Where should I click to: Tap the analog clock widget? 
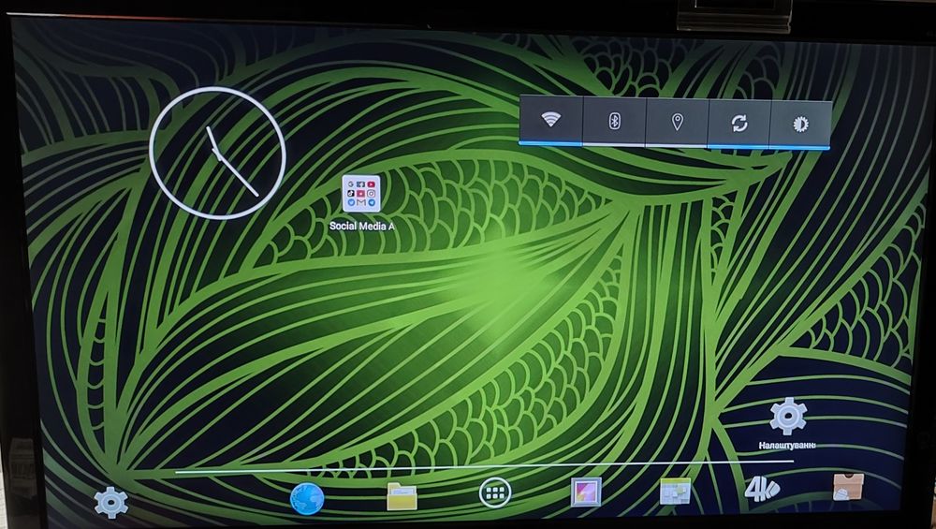[217, 154]
